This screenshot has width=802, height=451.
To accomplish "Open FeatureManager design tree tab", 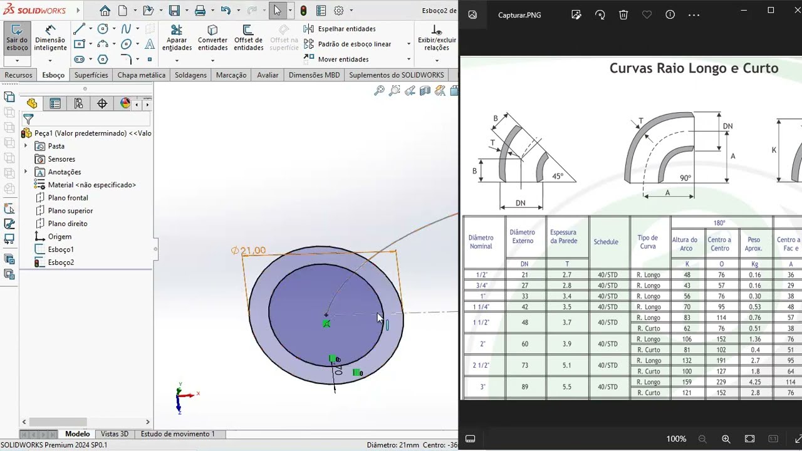I will coord(32,104).
